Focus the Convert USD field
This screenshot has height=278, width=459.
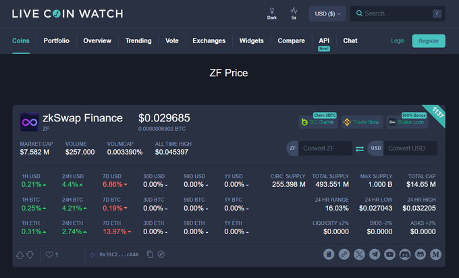(x=410, y=148)
